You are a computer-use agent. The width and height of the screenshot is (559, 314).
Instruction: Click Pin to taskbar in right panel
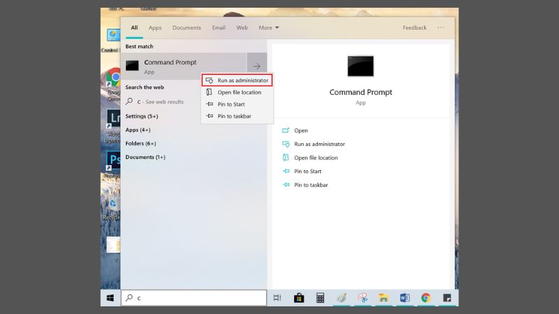click(x=311, y=185)
